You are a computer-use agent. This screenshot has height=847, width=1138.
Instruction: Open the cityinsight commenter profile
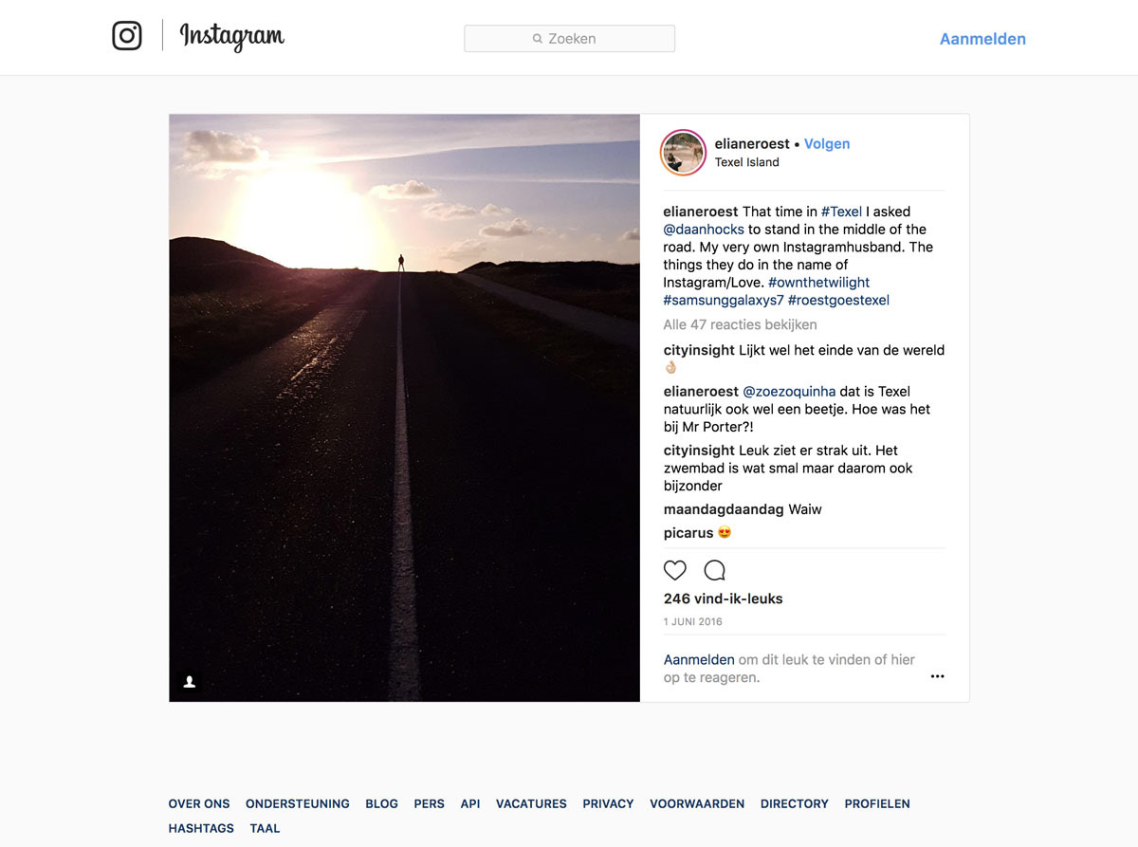[x=699, y=350]
